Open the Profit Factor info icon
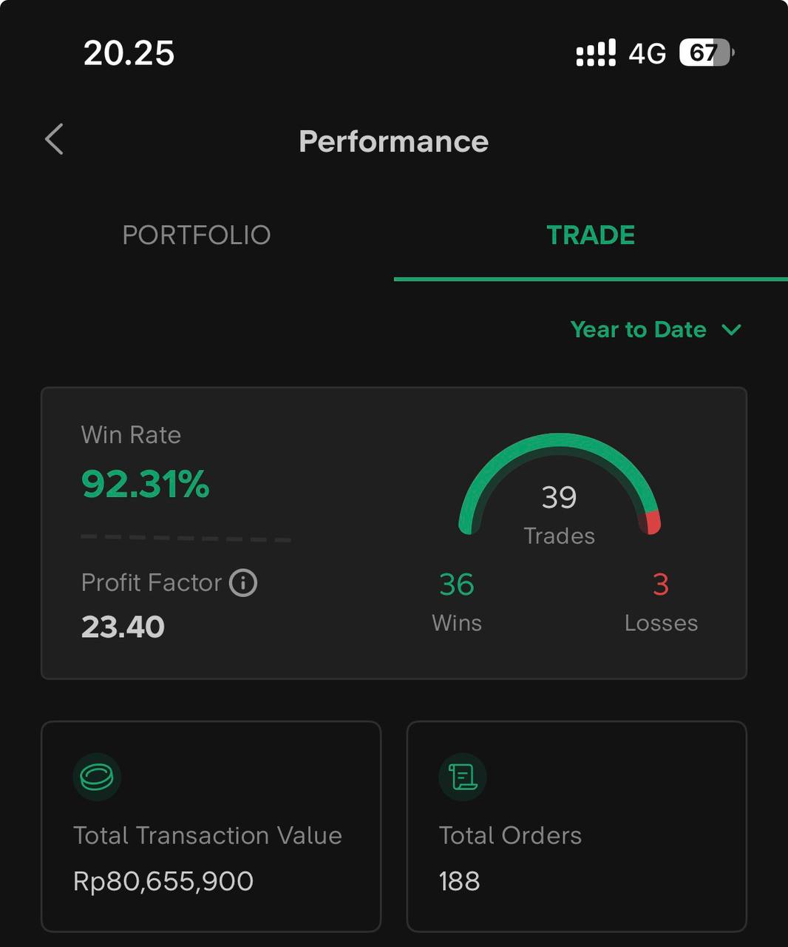The image size is (788, 947). point(243,583)
